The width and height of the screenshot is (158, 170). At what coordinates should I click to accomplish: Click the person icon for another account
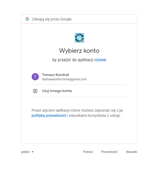[35, 91]
